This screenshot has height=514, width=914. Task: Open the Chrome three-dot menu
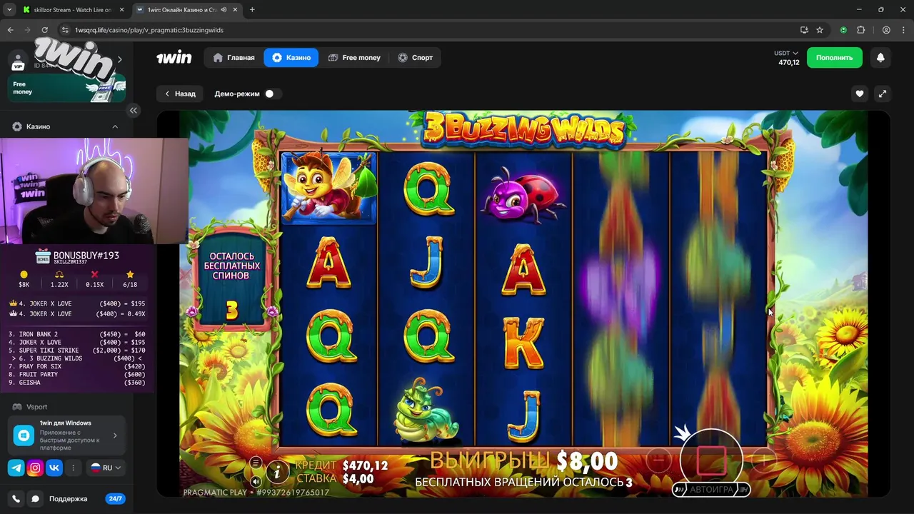(x=903, y=30)
